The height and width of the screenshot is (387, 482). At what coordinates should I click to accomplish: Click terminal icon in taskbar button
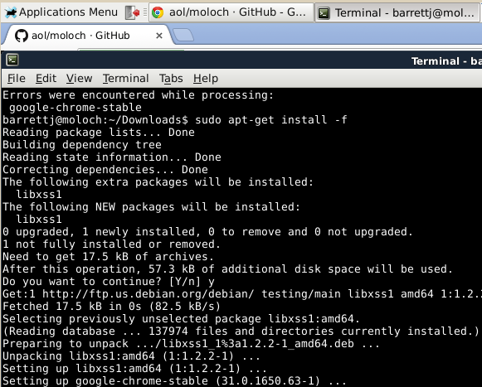(324, 13)
